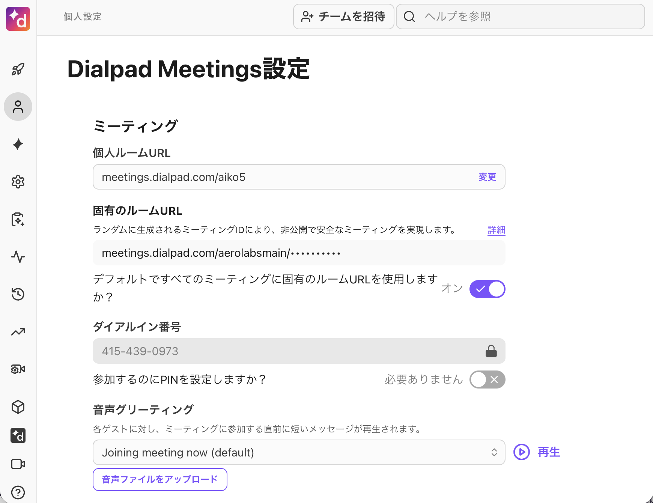
Task: Toggle default unique room URL switch
Action: coord(487,289)
